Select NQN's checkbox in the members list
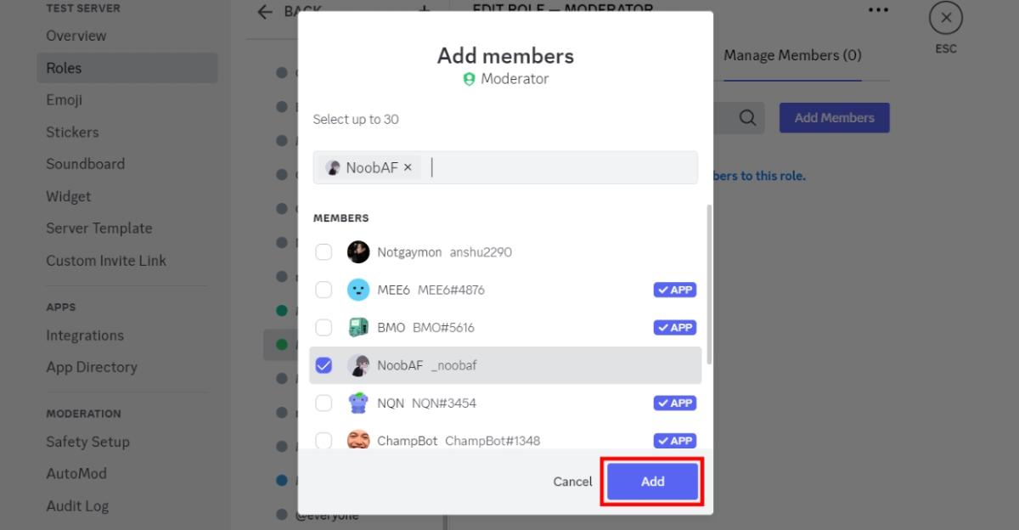 (x=324, y=403)
